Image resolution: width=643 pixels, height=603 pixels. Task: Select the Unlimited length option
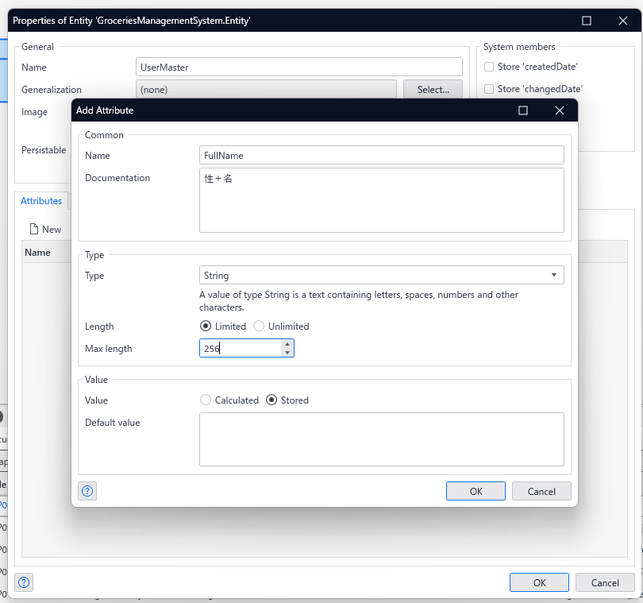(x=259, y=326)
